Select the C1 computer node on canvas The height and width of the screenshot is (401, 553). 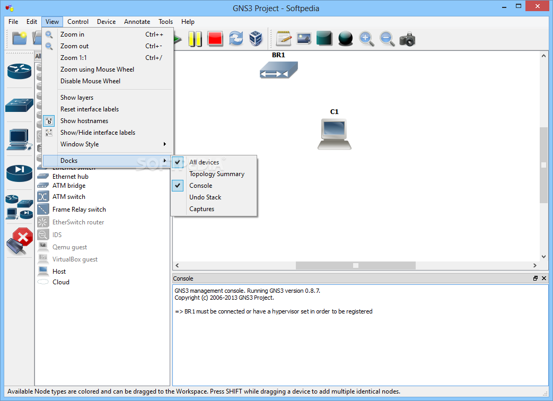click(x=335, y=134)
